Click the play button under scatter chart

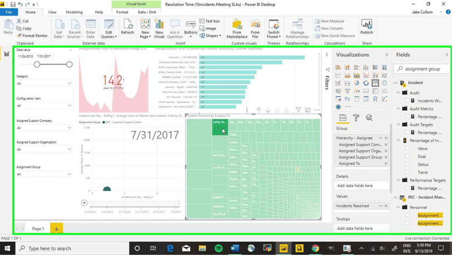(84, 203)
